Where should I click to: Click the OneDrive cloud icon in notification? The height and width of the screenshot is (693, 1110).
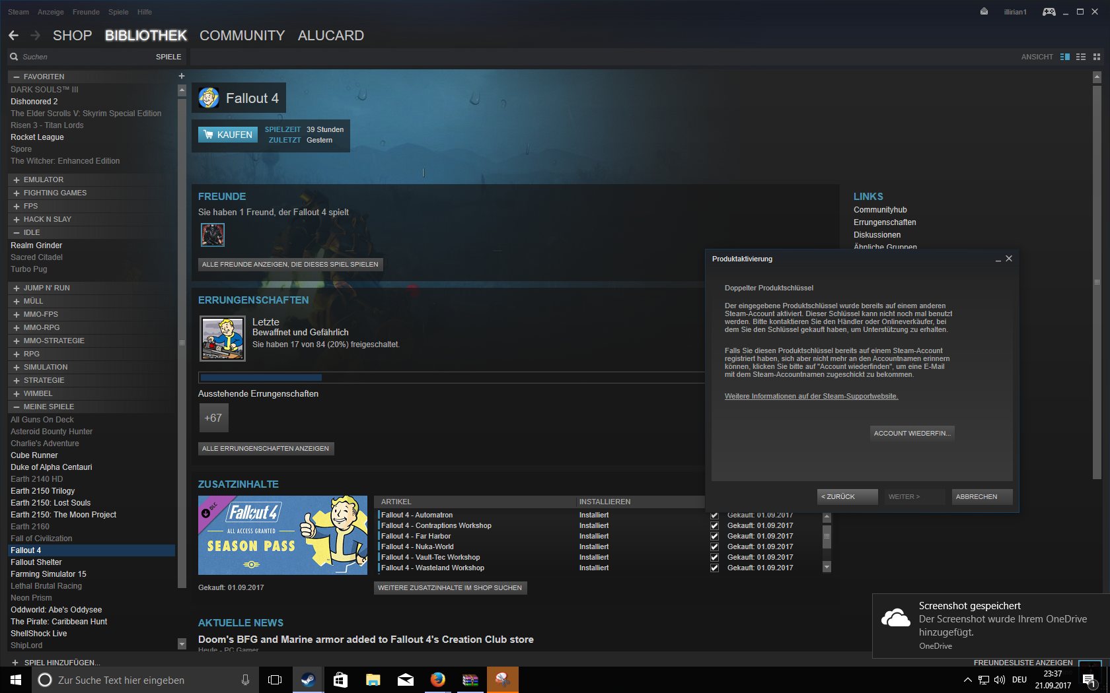click(896, 618)
